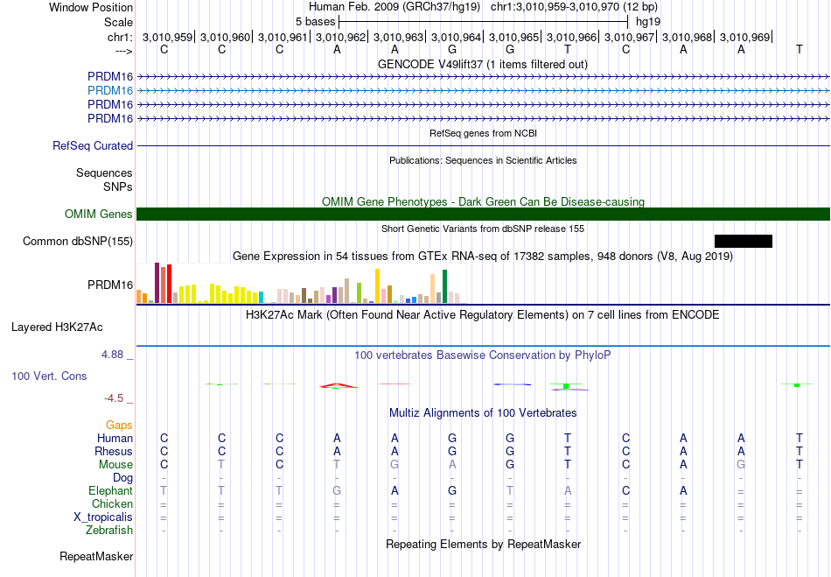831x577 pixels.
Task: Click the OMIM Genes track label
Action: coord(99,215)
